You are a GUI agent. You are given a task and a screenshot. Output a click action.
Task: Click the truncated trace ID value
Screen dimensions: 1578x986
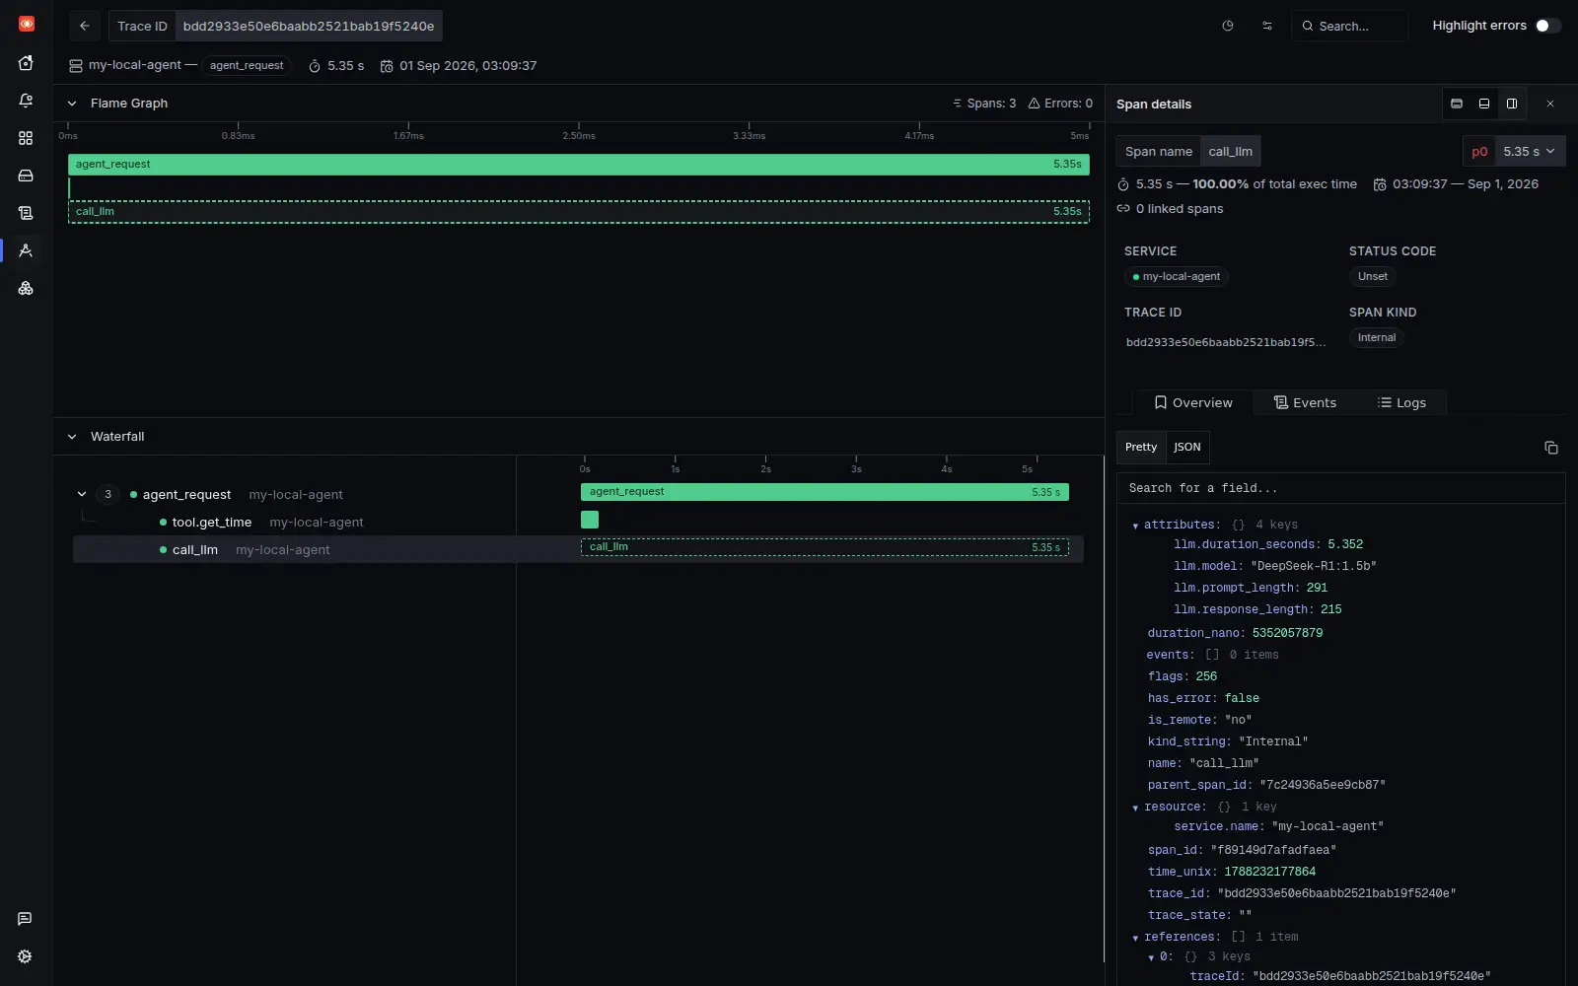[x=1226, y=342]
